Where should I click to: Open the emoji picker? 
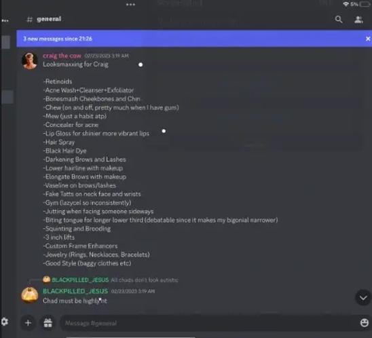364,322
